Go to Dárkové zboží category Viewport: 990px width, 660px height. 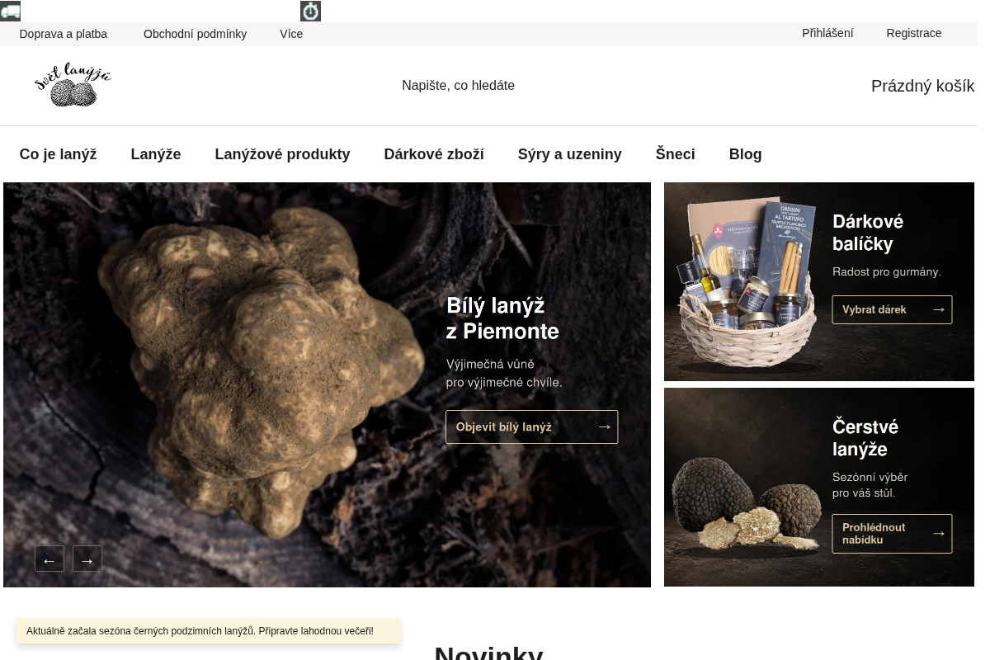click(x=434, y=154)
